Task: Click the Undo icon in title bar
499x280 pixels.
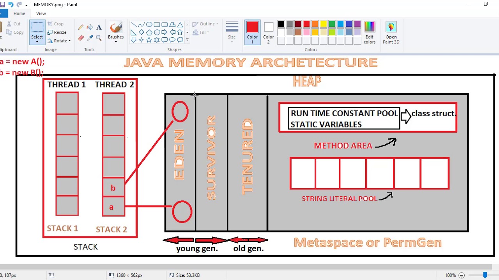Action: click(11, 5)
